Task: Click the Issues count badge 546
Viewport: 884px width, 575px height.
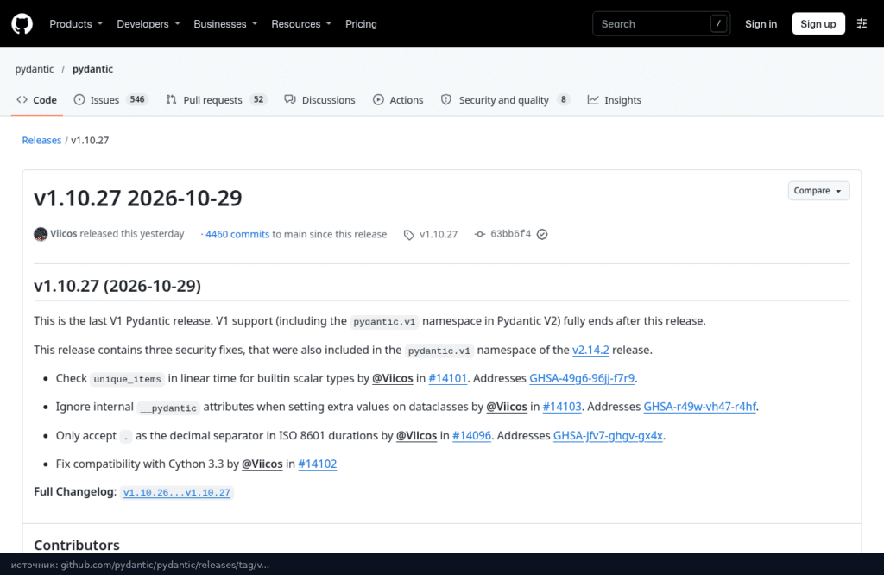Action: [137, 99]
